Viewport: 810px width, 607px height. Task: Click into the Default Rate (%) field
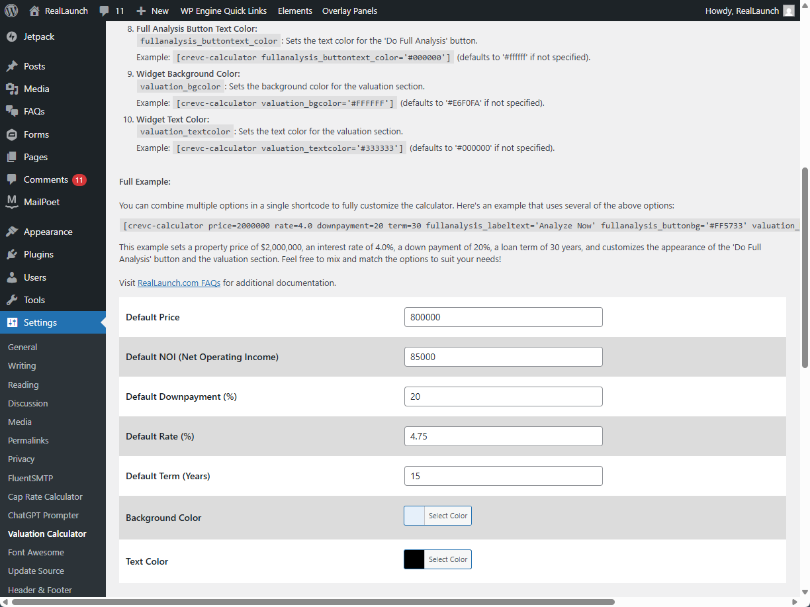click(x=503, y=436)
